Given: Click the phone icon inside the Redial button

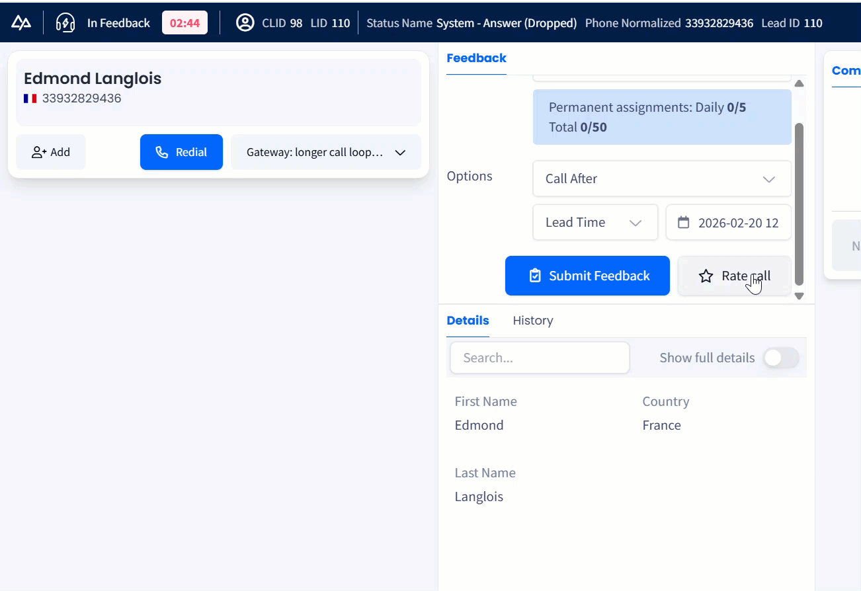Looking at the screenshot, I should [x=161, y=152].
